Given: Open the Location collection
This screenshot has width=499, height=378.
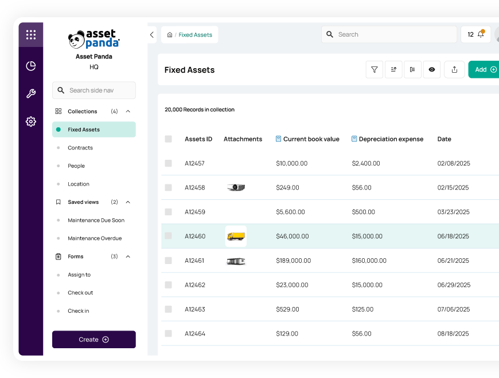Looking at the screenshot, I should tap(78, 184).
